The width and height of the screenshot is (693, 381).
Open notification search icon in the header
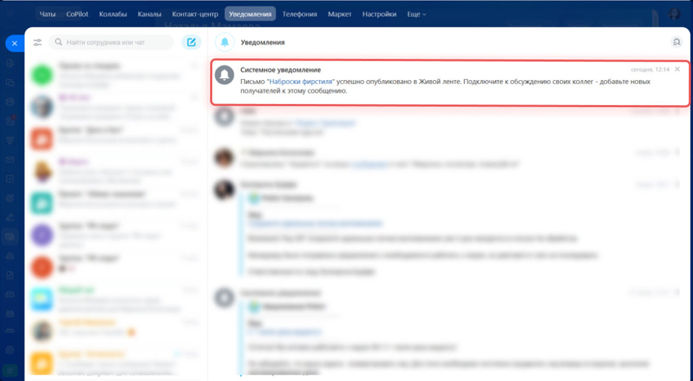676,42
